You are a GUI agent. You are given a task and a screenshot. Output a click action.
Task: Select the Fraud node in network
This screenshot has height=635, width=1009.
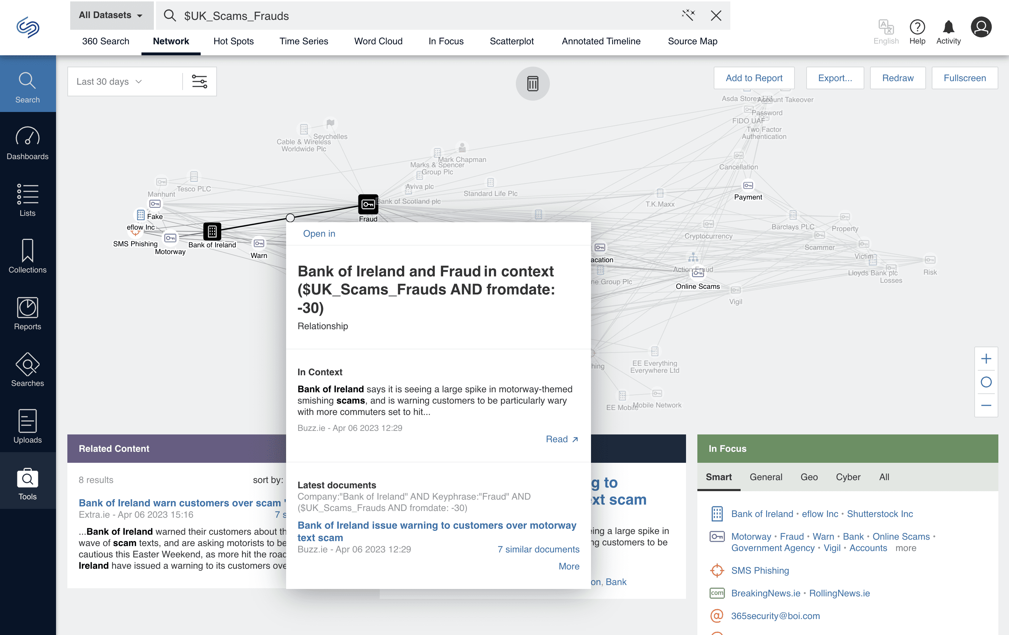pos(368,204)
